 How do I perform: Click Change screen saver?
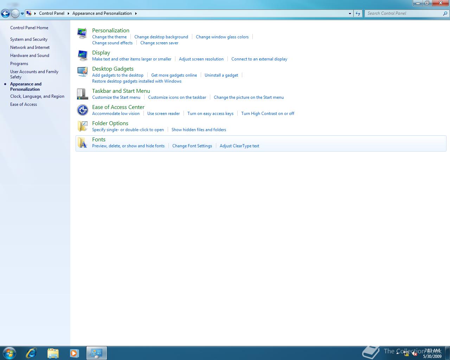[x=159, y=43]
